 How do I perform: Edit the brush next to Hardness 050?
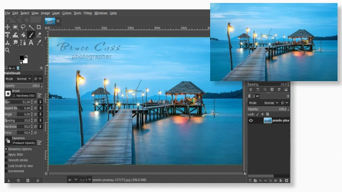click(40, 96)
